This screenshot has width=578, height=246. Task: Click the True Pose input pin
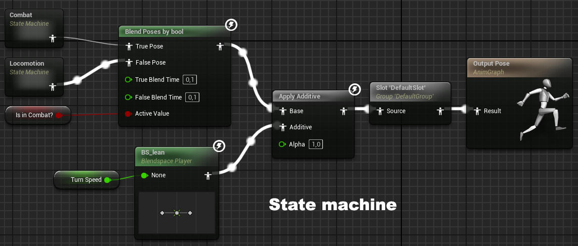(x=128, y=46)
